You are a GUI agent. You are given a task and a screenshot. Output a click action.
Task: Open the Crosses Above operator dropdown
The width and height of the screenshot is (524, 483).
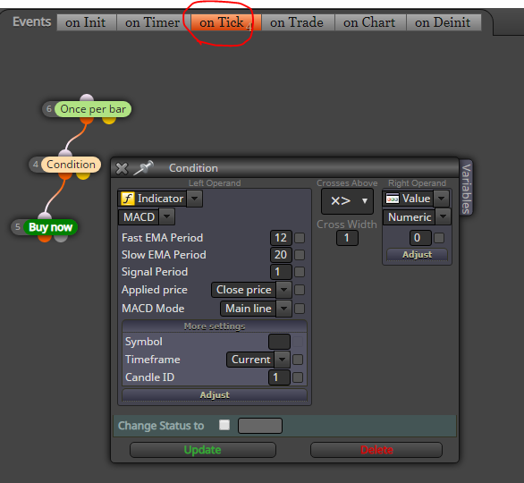[347, 201]
